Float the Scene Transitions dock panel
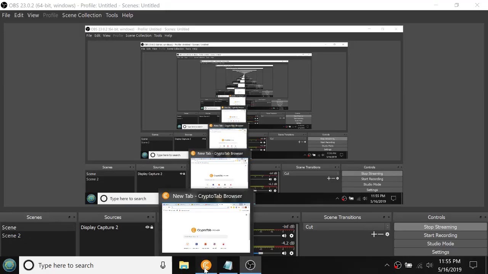The width and height of the screenshot is (488, 274). pyautogui.click(x=384, y=217)
